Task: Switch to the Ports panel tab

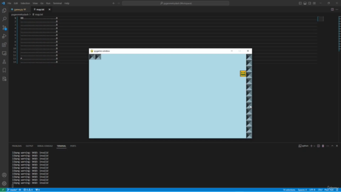Action: coord(73,146)
